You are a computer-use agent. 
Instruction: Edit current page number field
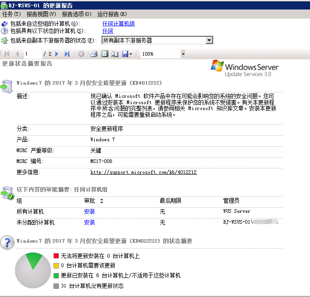coord(33,54)
